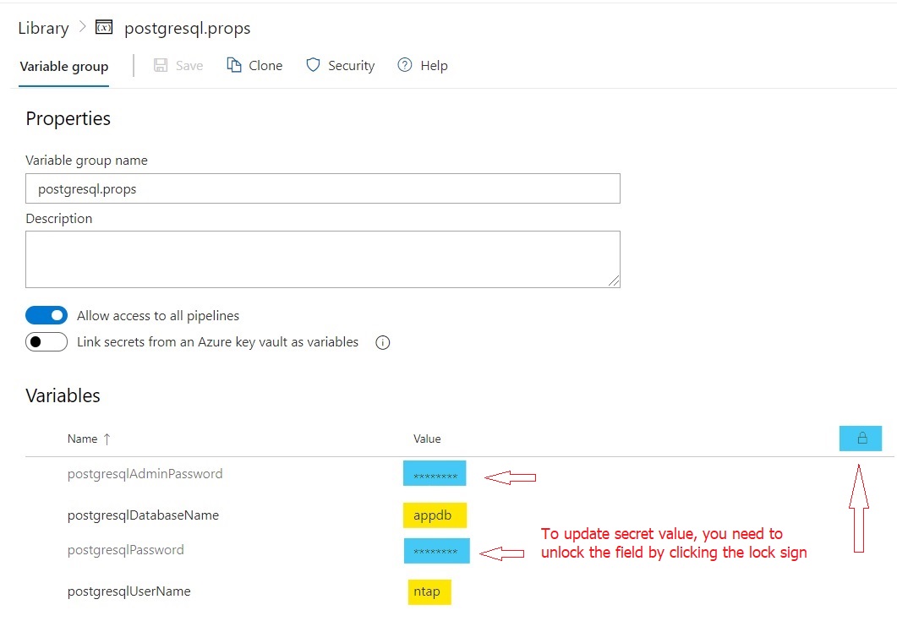The height and width of the screenshot is (643, 897).
Task: Click the variable group icon beside postgresql.props
Action: pyautogui.click(x=104, y=28)
